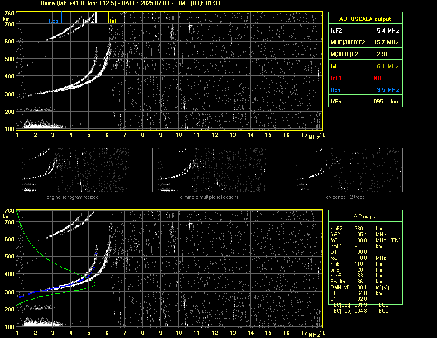The image size is (437, 338).
Task: Click the D1 00.0 row
Action: pos(349,252)
